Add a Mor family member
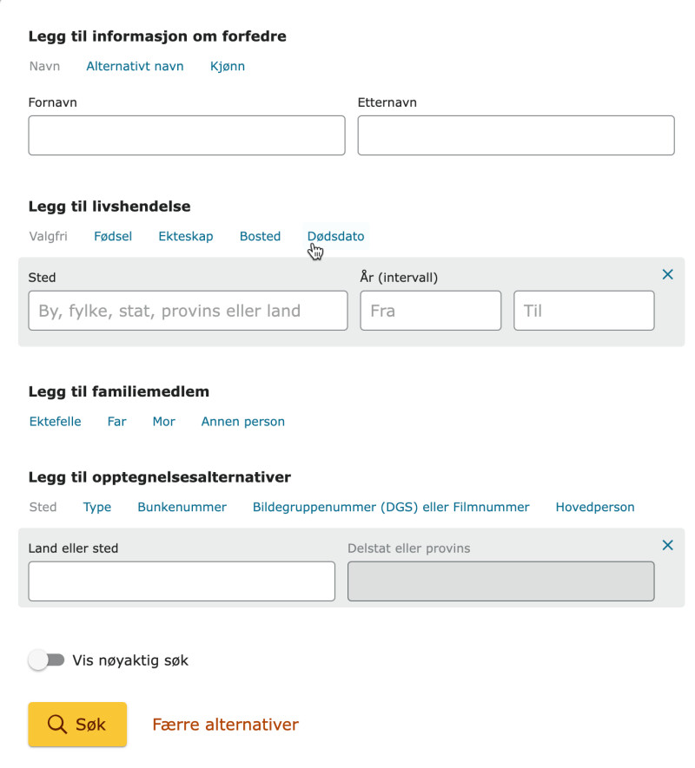This screenshot has height=768, width=695. tap(164, 421)
